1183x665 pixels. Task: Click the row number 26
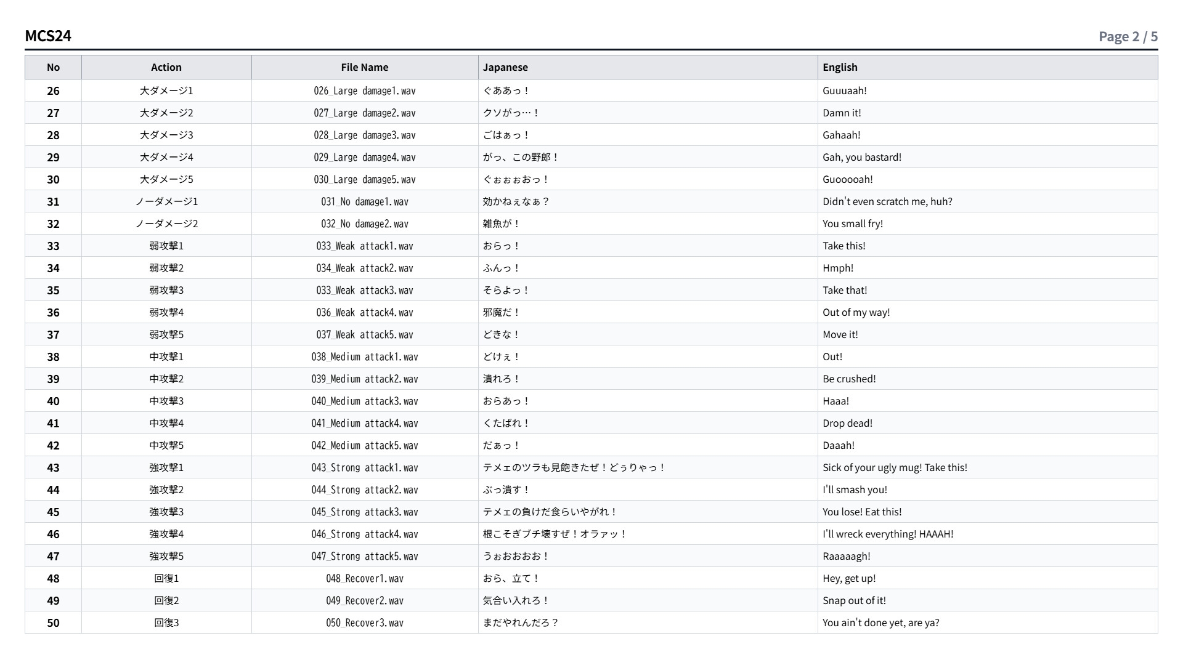click(x=54, y=91)
